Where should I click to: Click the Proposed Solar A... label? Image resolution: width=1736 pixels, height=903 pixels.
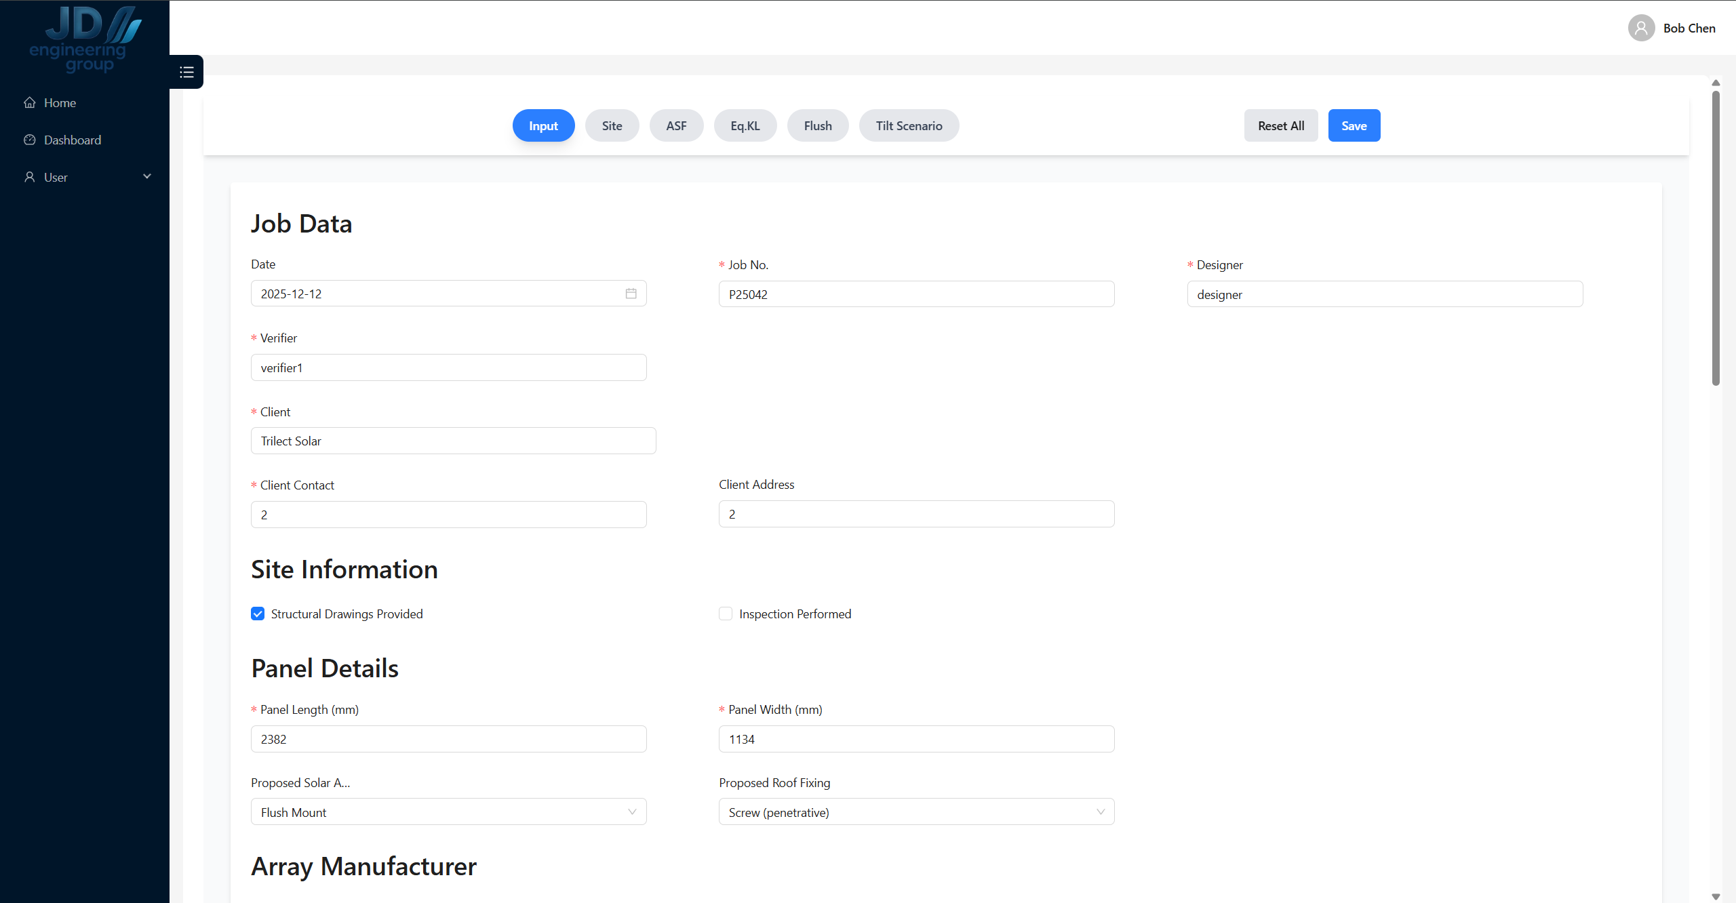(x=300, y=782)
